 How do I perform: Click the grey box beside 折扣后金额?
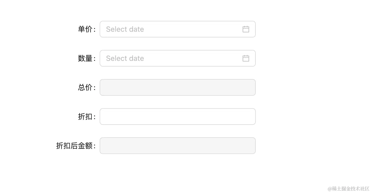177,146
